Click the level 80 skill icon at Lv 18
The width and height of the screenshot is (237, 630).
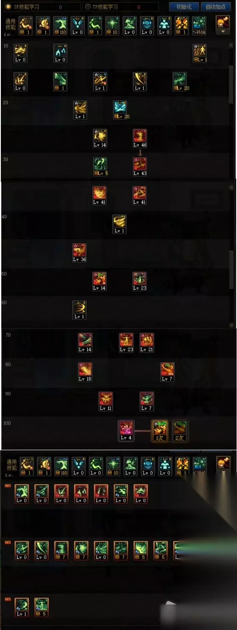pyautogui.click(x=85, y=372)
